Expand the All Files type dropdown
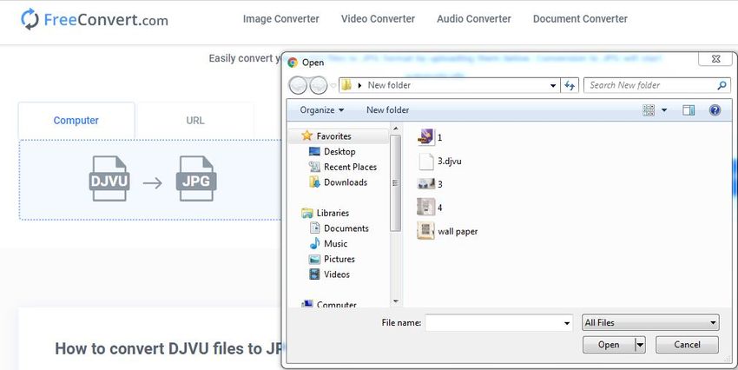The height and width of the screenshot is (370, 738). [650, 322]
